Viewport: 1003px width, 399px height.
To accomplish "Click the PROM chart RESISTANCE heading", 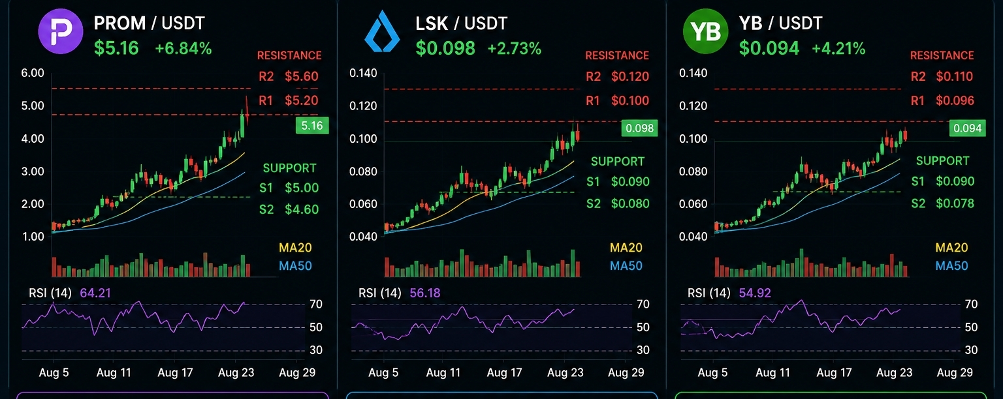I will point(289,55).
